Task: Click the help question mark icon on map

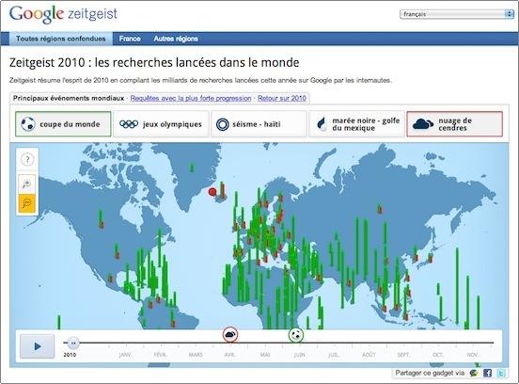Action: (x=27, y=160)
